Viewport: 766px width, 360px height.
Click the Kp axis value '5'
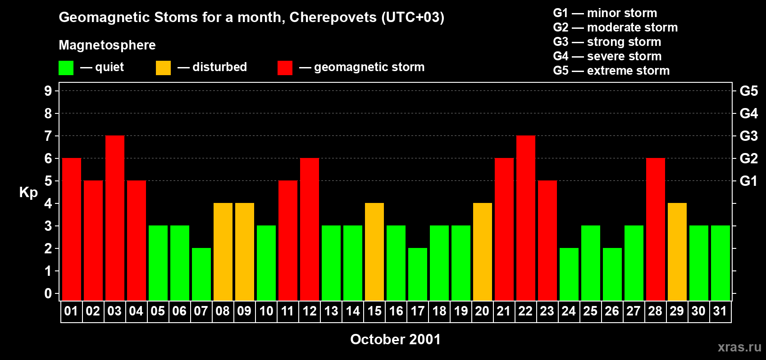point(48,181)
